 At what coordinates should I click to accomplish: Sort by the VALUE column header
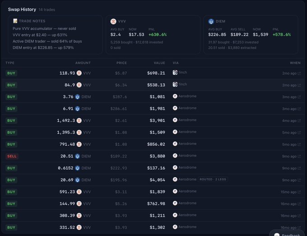(159, 63)
